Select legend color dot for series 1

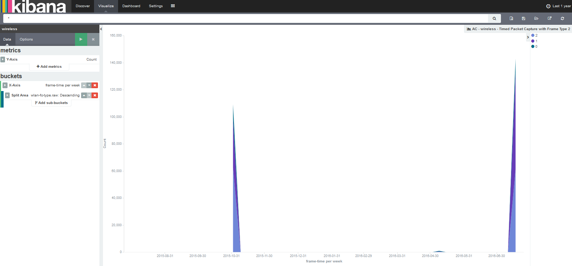(533, 41)
